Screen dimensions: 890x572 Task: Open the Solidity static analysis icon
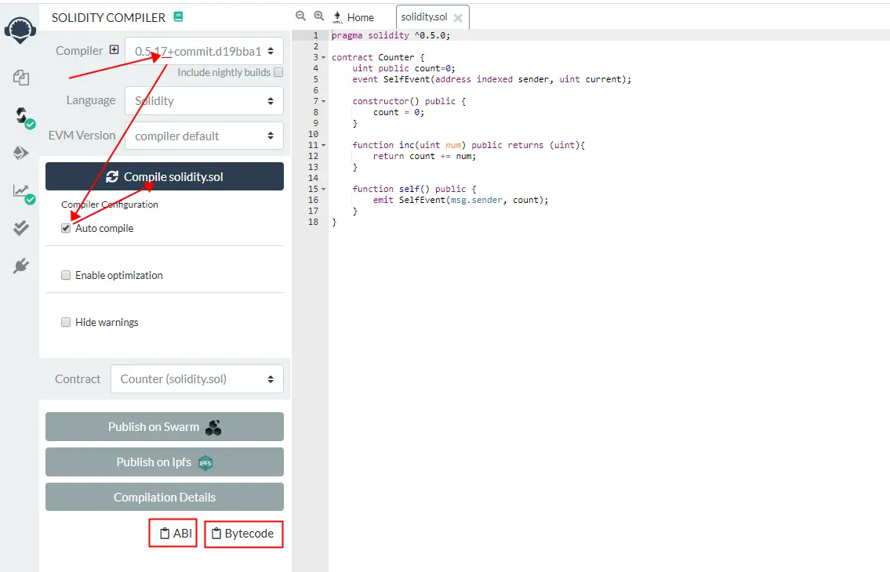pyautogui.click(x=24, y=193)
